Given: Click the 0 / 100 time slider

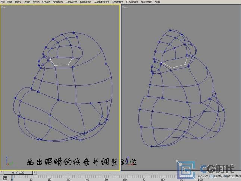Looking at the screenshot, I should click(18, 173).
